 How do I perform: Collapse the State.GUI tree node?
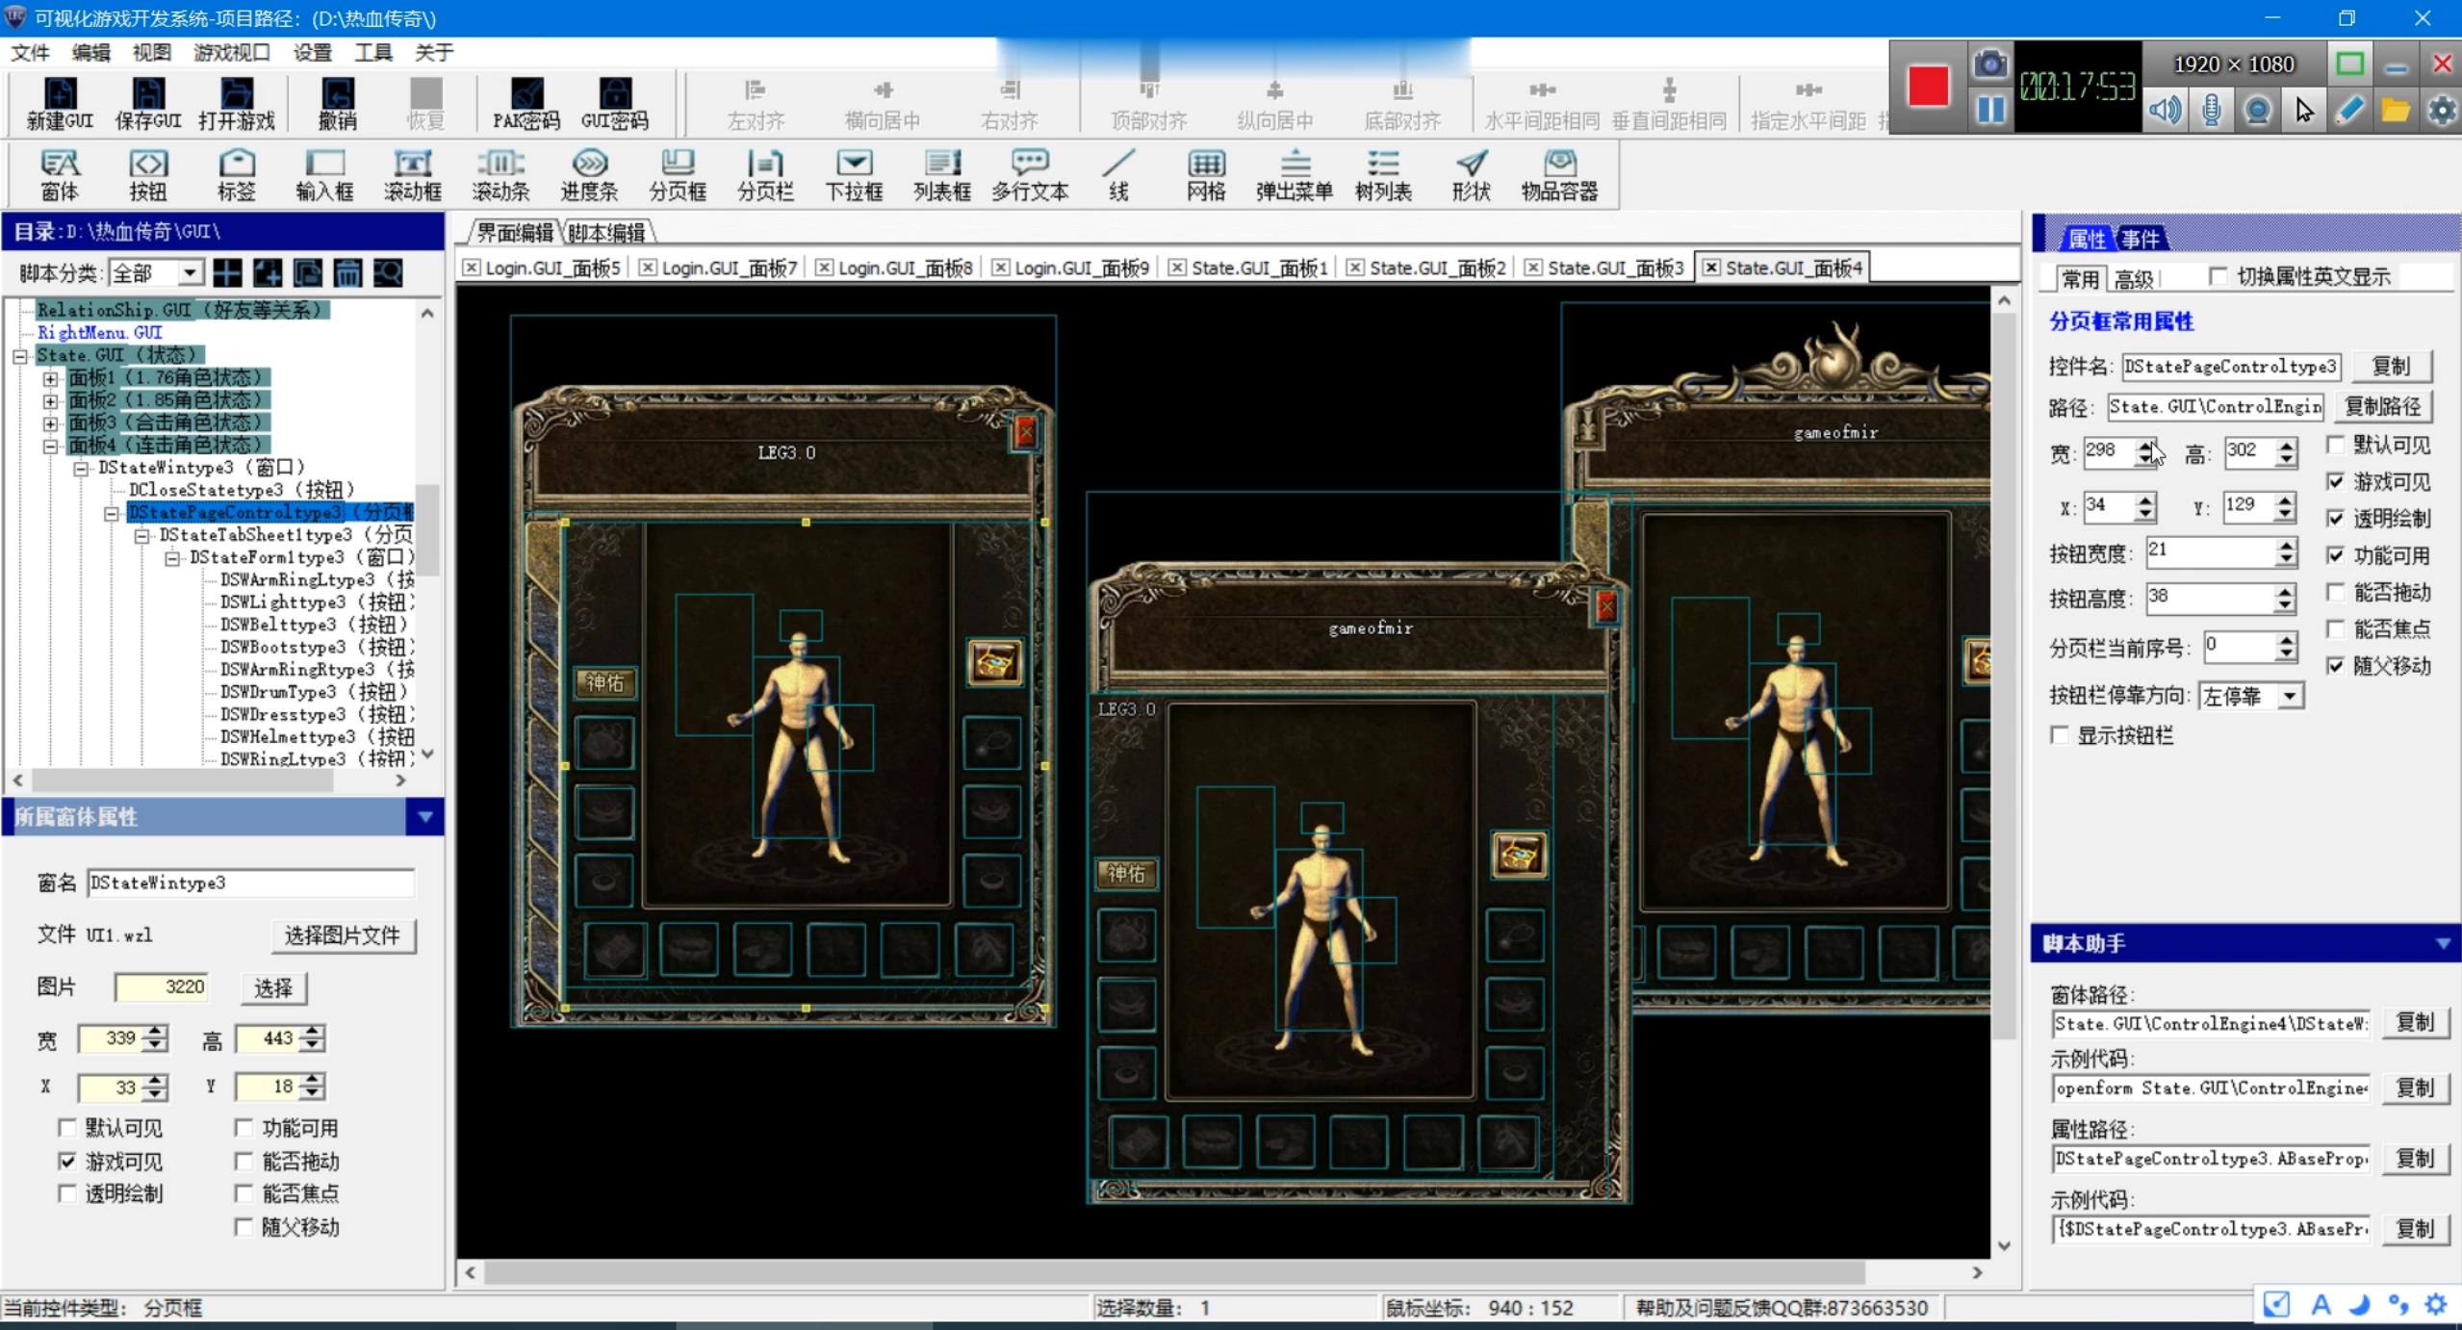pos(19,355)
